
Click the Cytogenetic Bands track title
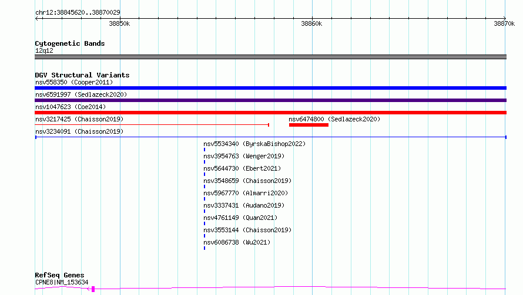(x=70, y=43)
